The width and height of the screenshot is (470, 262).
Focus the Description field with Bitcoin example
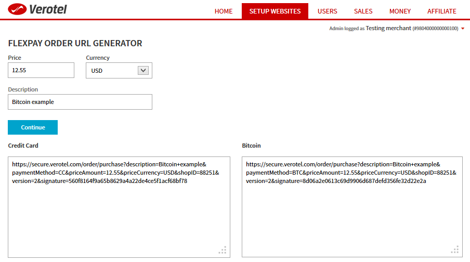pos(80,102)
